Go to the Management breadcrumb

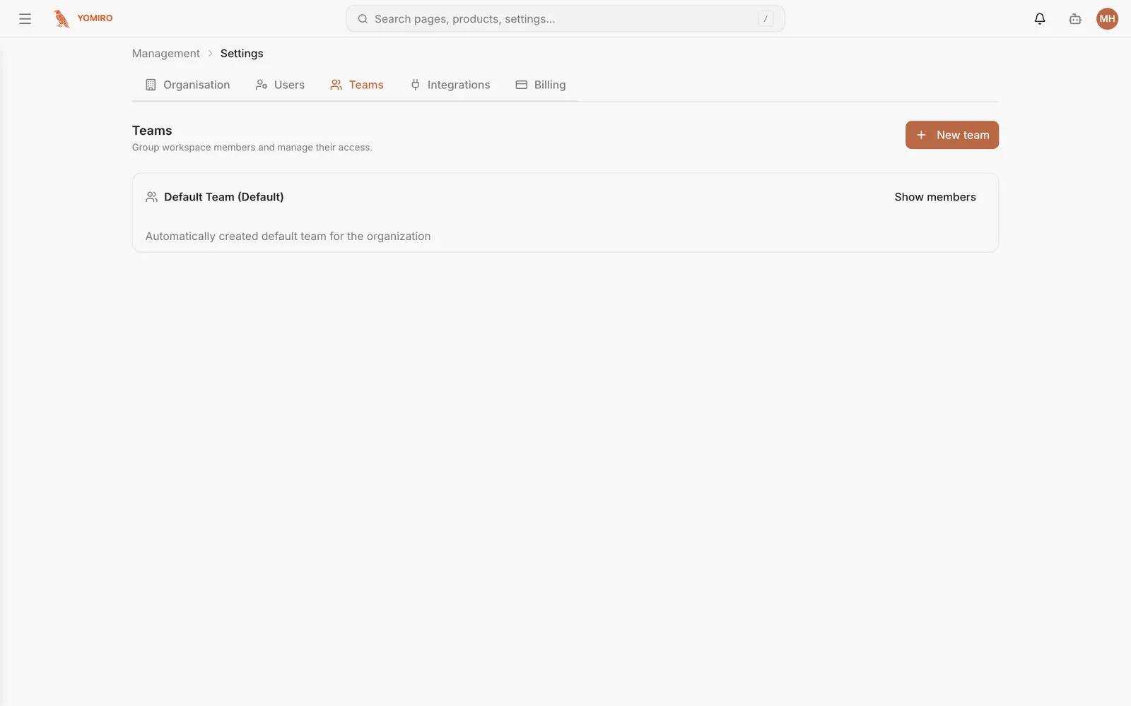[x=165, y=54]
